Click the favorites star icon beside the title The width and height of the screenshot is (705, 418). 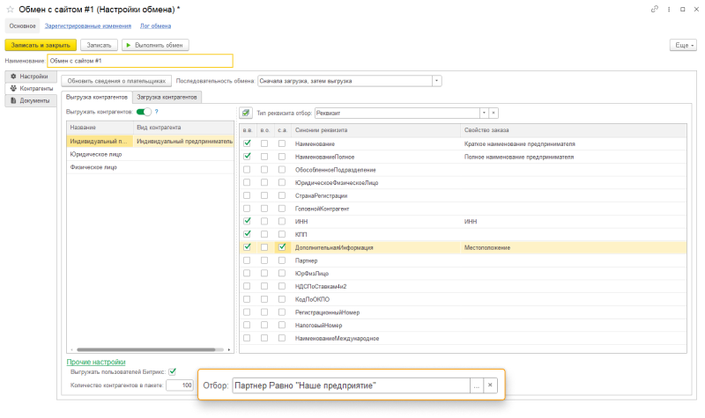(x=10, y=10)
